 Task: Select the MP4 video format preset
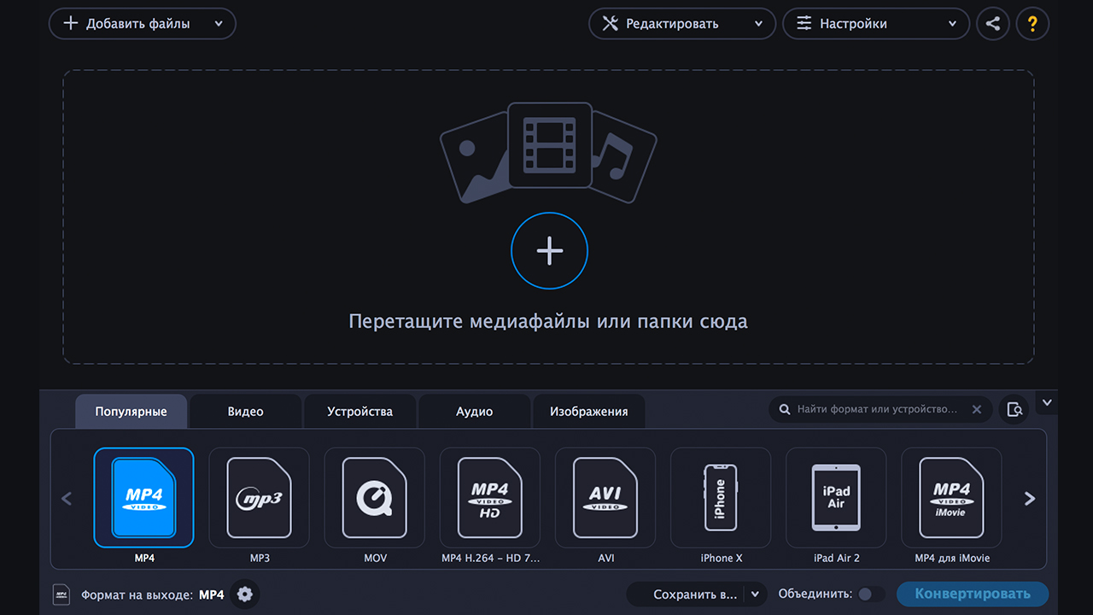click(x=143, y=498)
